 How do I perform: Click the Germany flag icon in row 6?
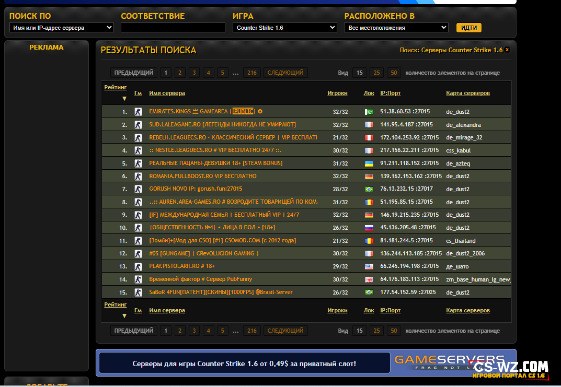[x=369, y=177]
